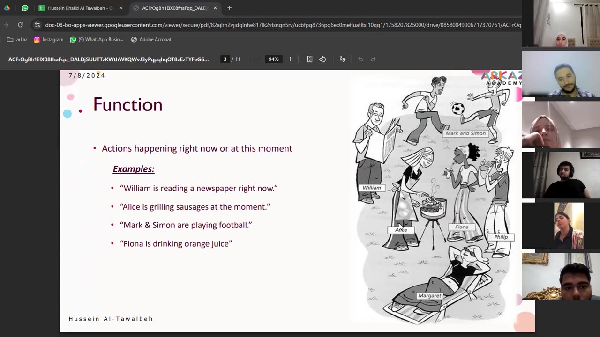The height and width of the screenshot is (337, 600).
Task: Select the narrow portrait video of woman
Action: [x=569, y=226]
